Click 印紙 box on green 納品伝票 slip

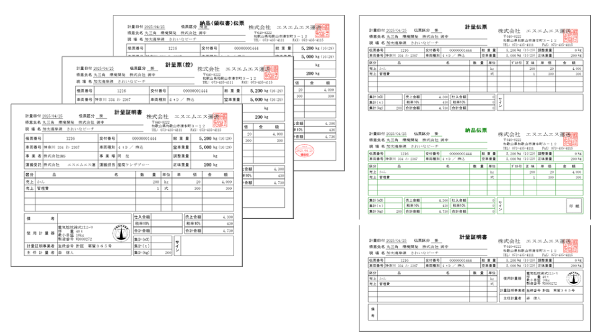tap(574, 206)
